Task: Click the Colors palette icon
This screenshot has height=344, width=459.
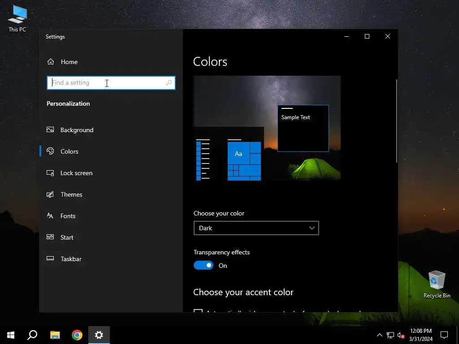Action: (50, 151)
